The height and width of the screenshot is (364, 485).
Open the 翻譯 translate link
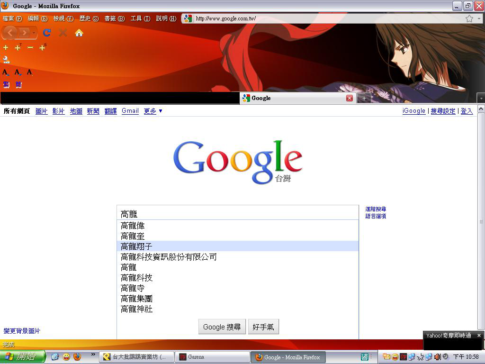[110, 111]
